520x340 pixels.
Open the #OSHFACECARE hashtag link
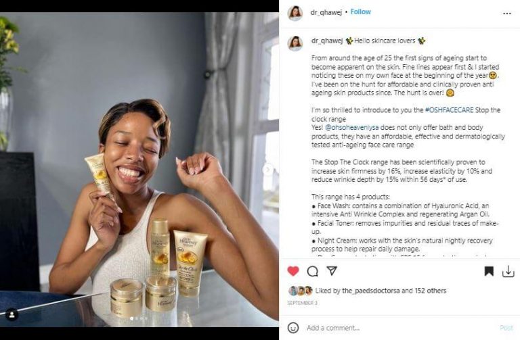(x=450, y=110)
